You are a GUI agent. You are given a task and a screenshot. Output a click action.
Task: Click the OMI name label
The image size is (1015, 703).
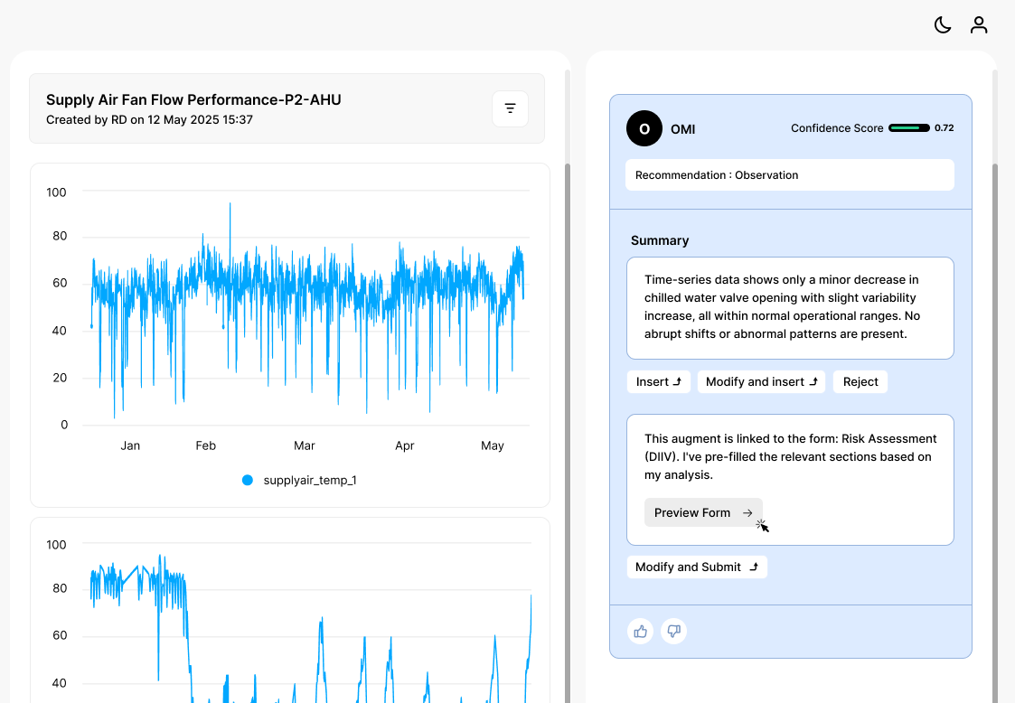coord(683,129)
